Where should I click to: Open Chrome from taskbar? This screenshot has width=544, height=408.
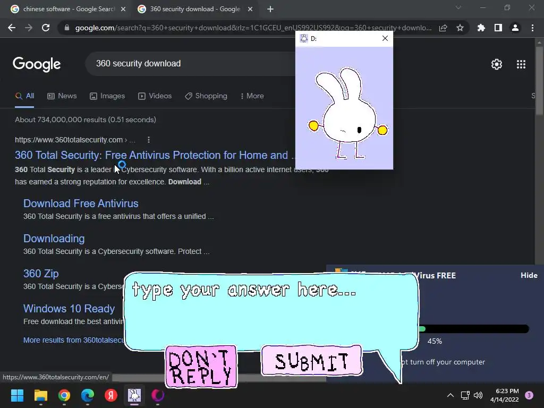pos(64,395)
